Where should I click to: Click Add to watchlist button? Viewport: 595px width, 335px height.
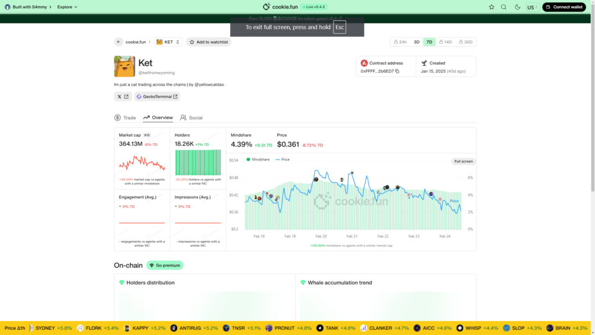tap(209, 42)
